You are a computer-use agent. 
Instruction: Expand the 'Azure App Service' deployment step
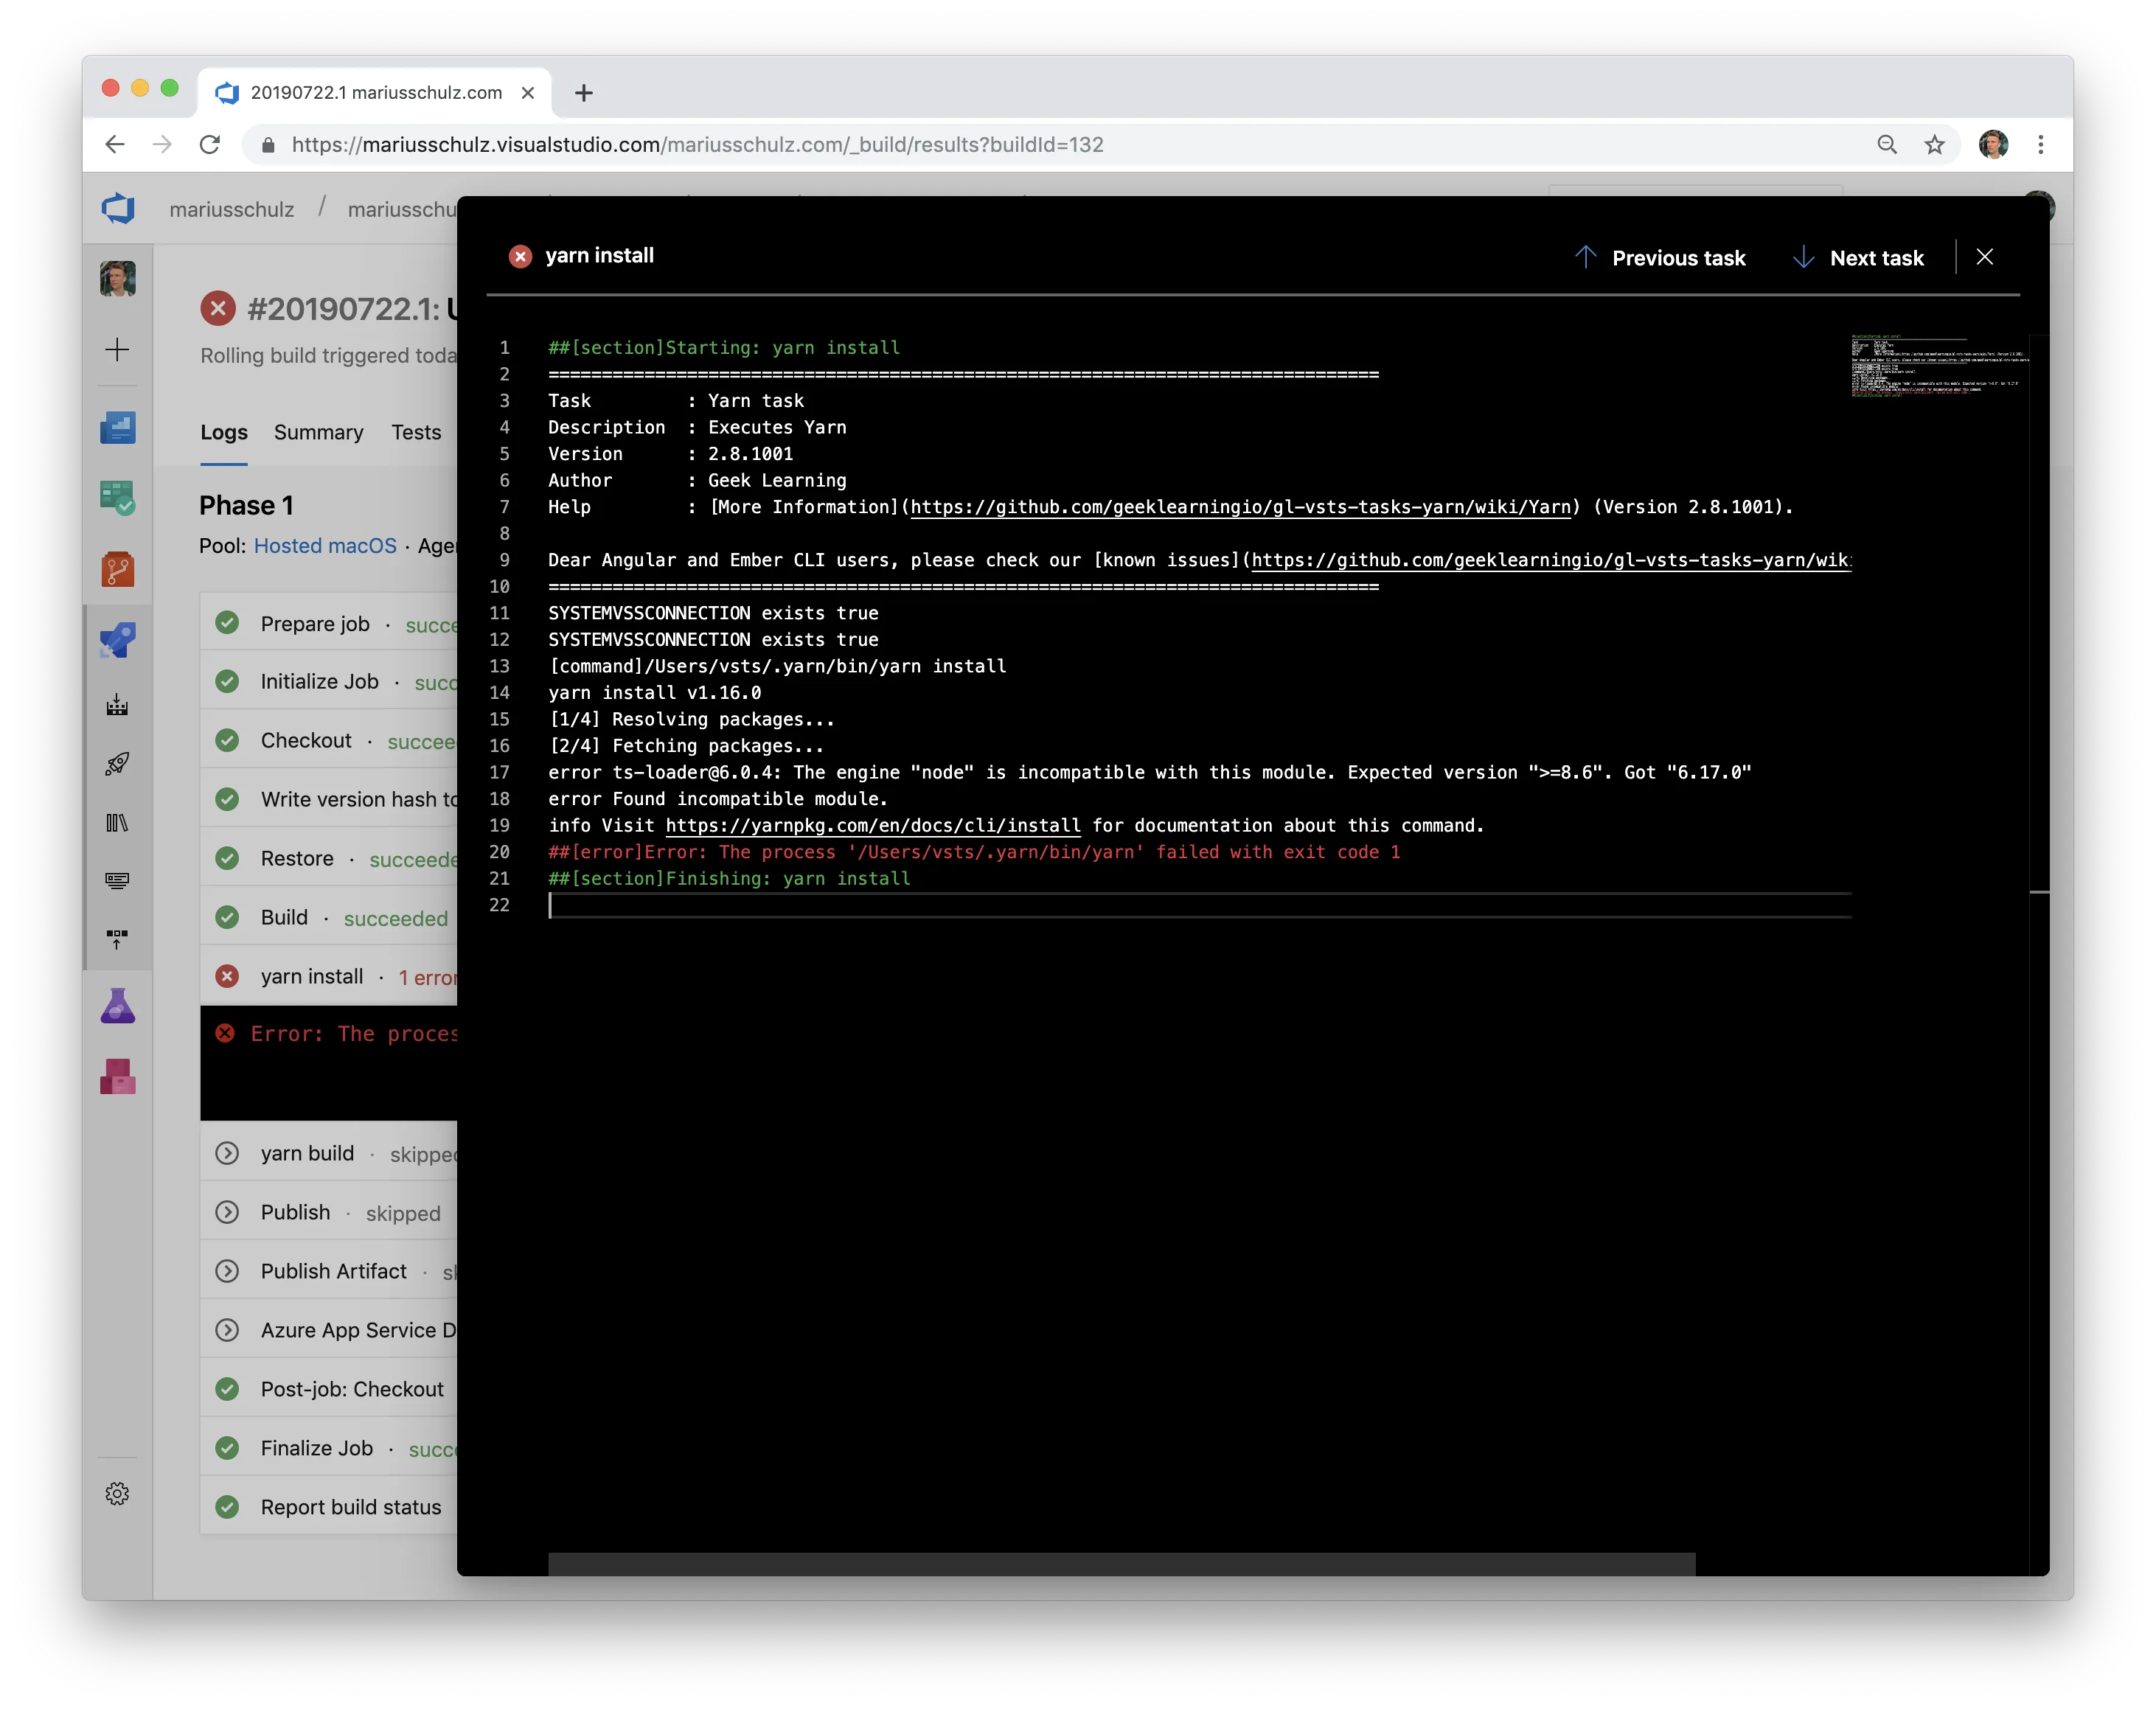point(228,1330)
